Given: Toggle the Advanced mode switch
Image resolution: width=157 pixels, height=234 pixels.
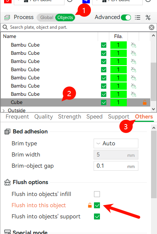Looking at the screenshot, I should click(126, 18).
